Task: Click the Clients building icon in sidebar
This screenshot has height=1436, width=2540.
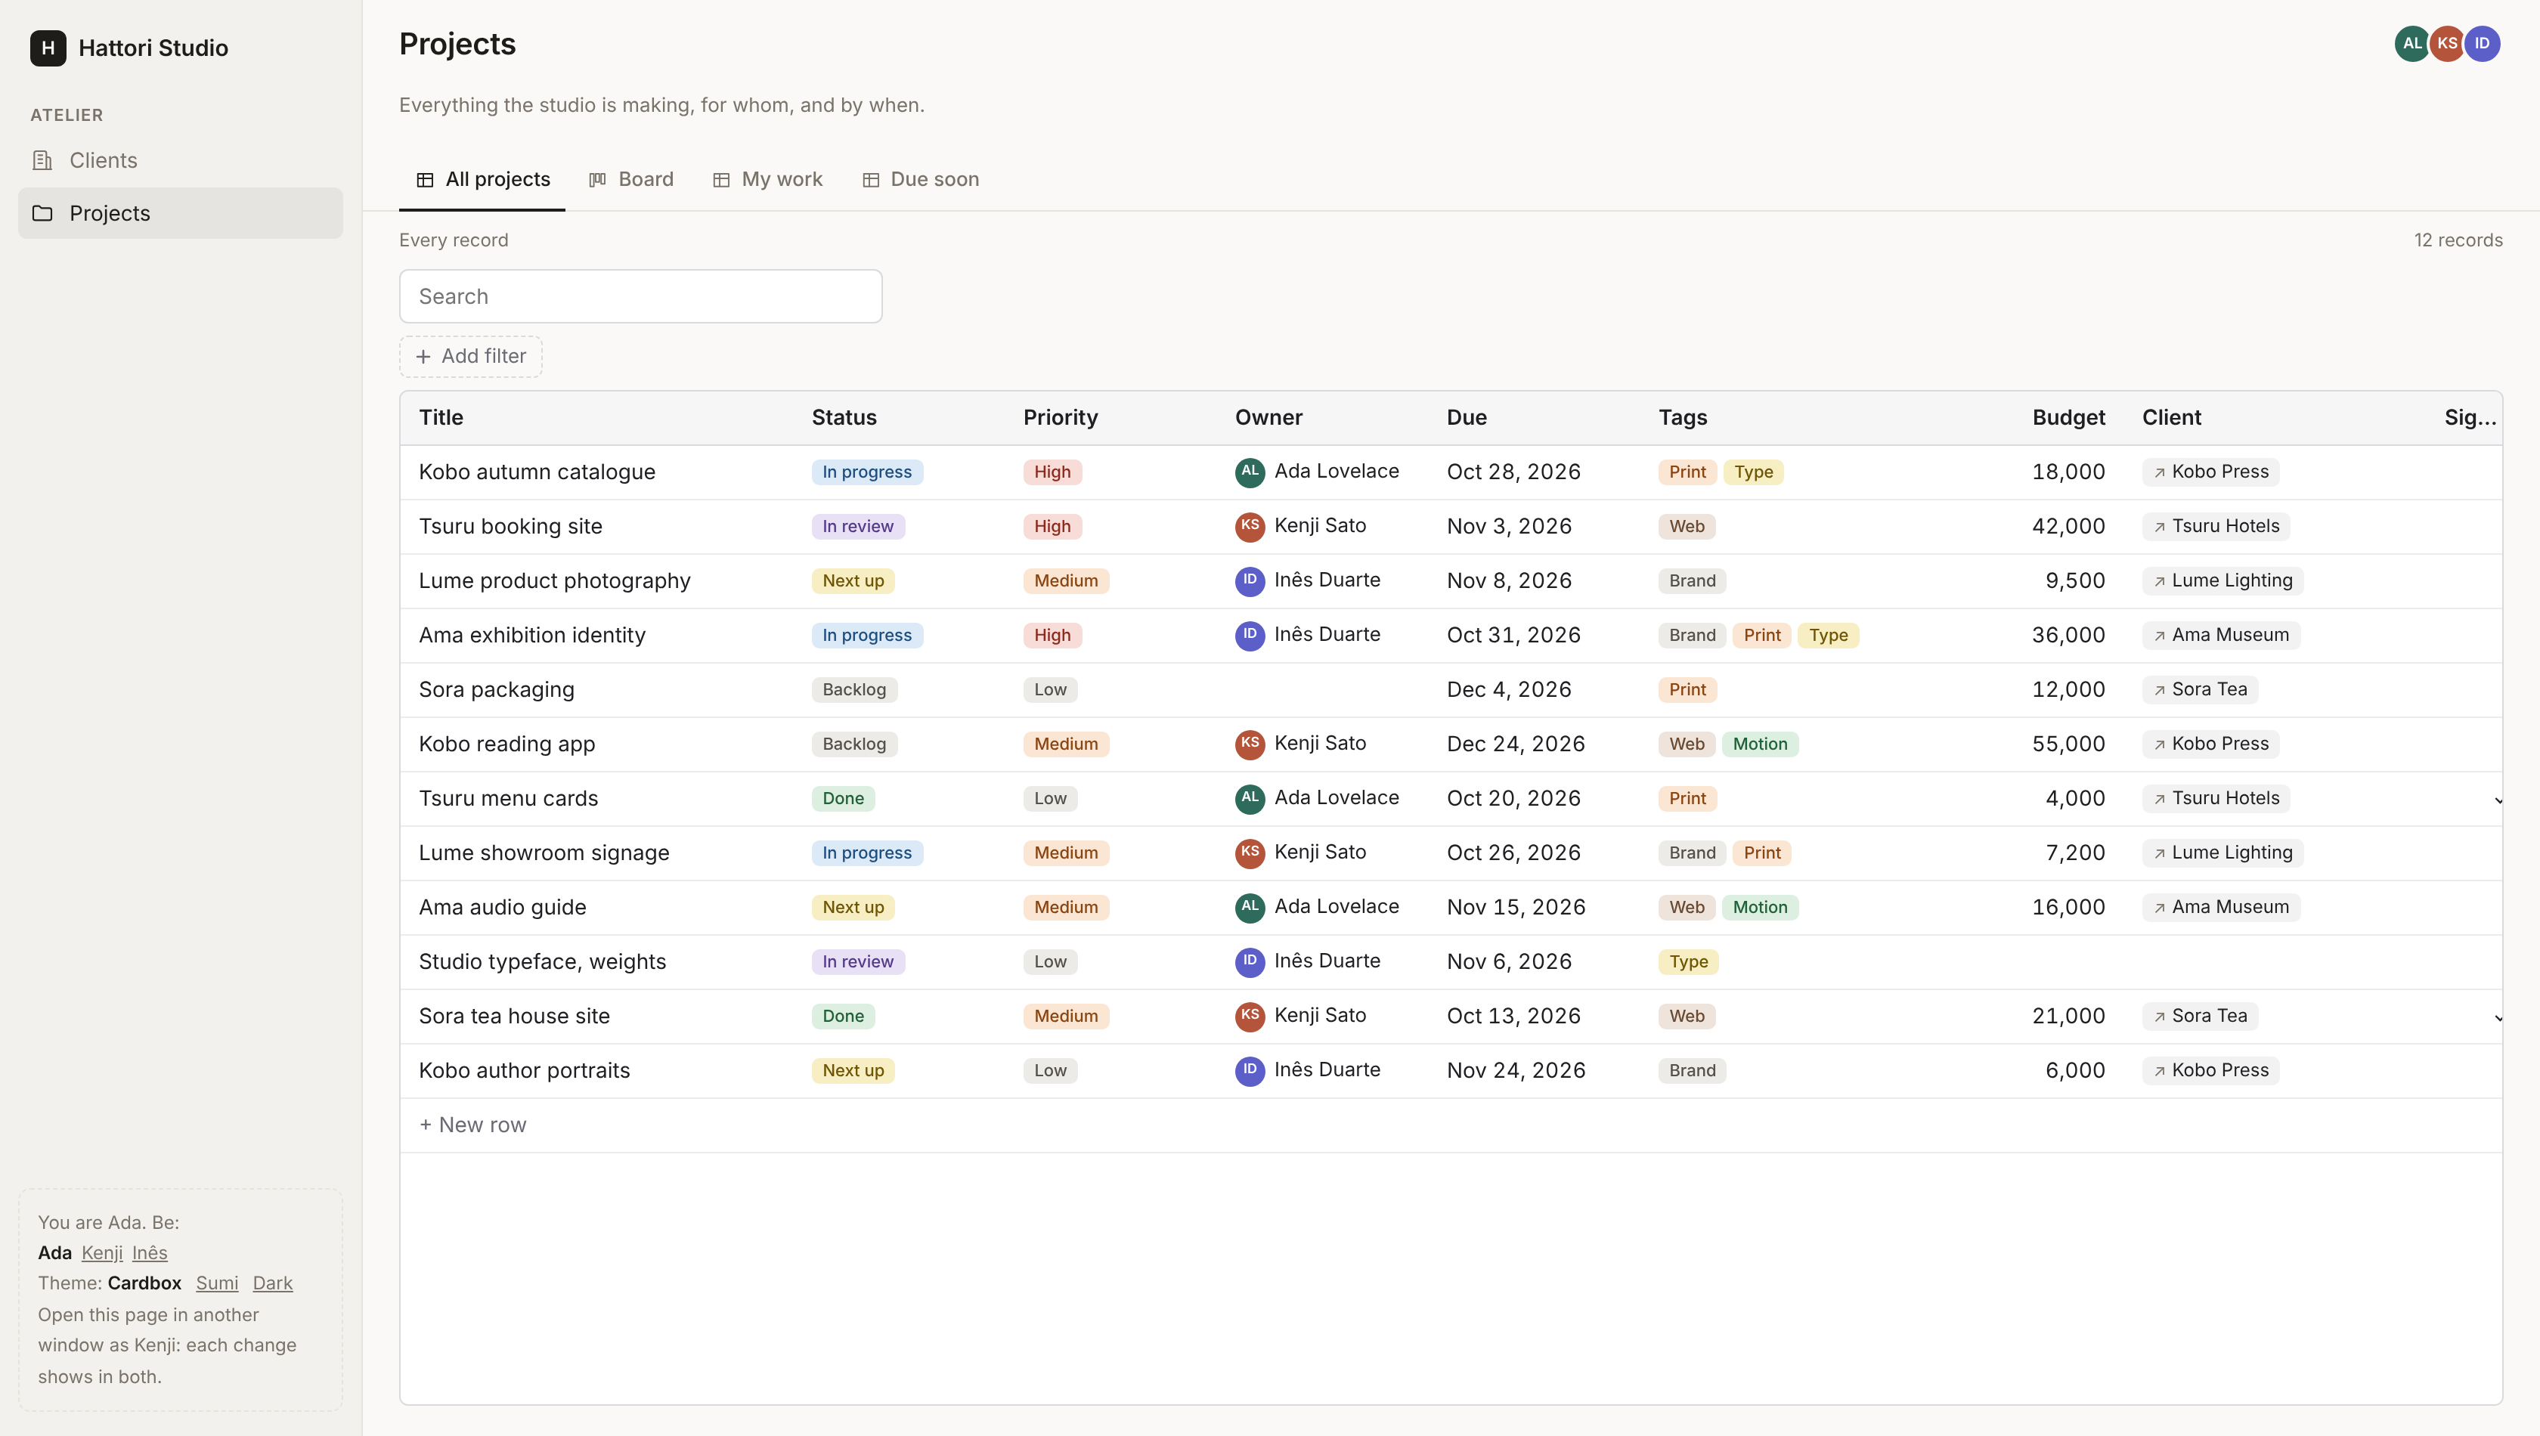Action: [42, 159]
